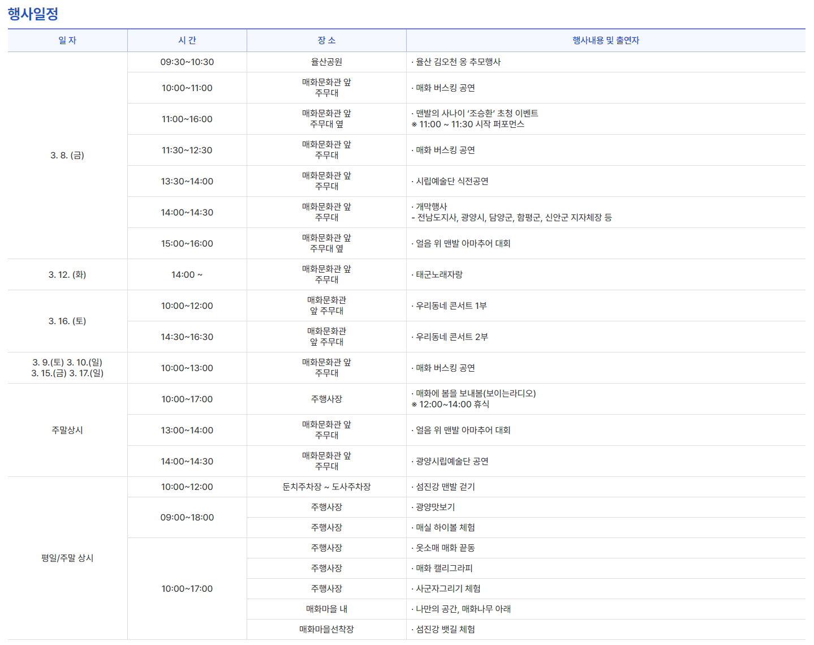Select 태군노래자랑 entry
The width and height of the screenshot is (814, 645).
(437, 274)
